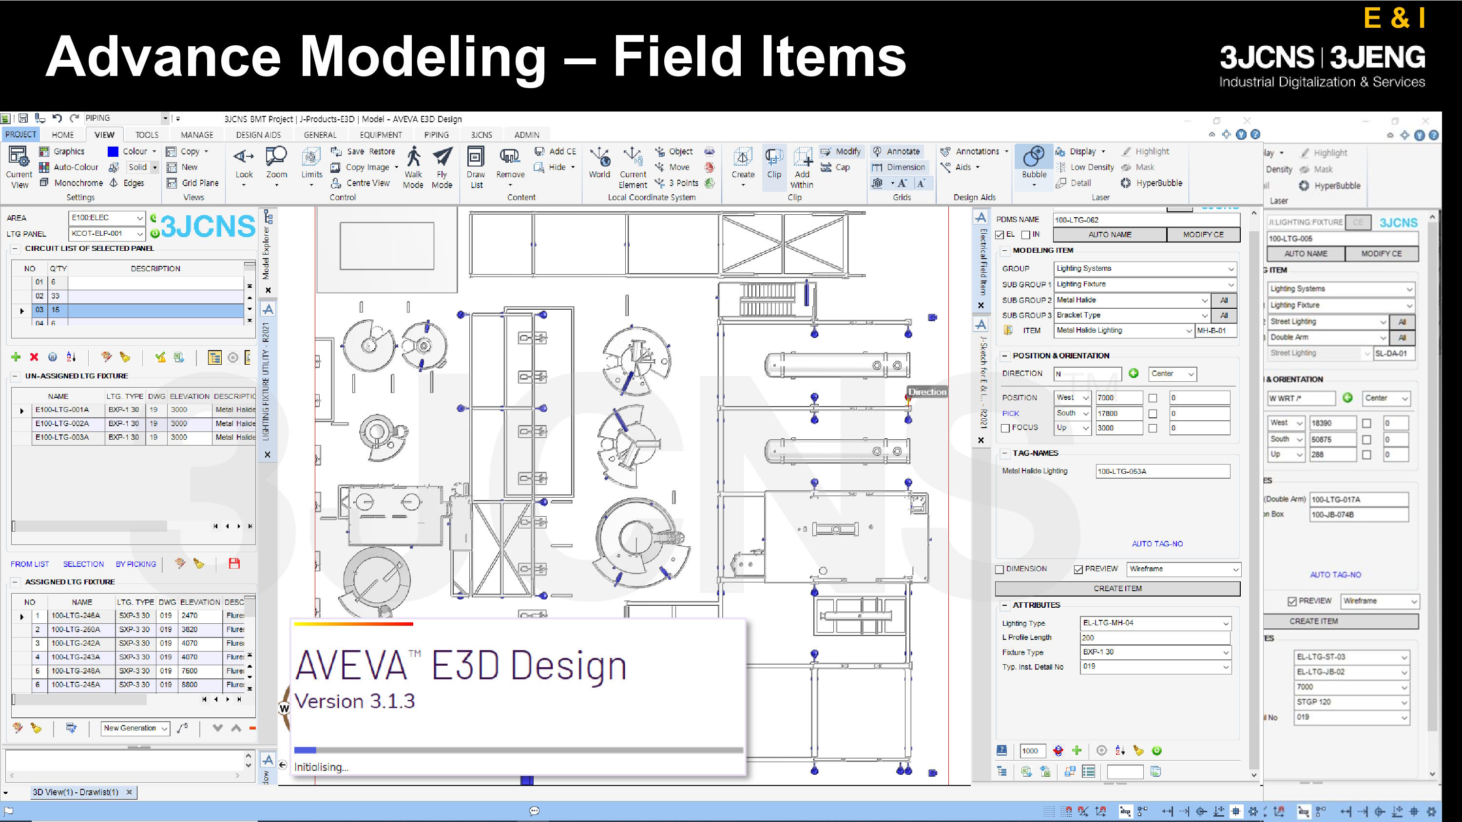Enable the DIMENSION checkbox
This screenshot has height=822, width=1462.
coord(1000,569)
